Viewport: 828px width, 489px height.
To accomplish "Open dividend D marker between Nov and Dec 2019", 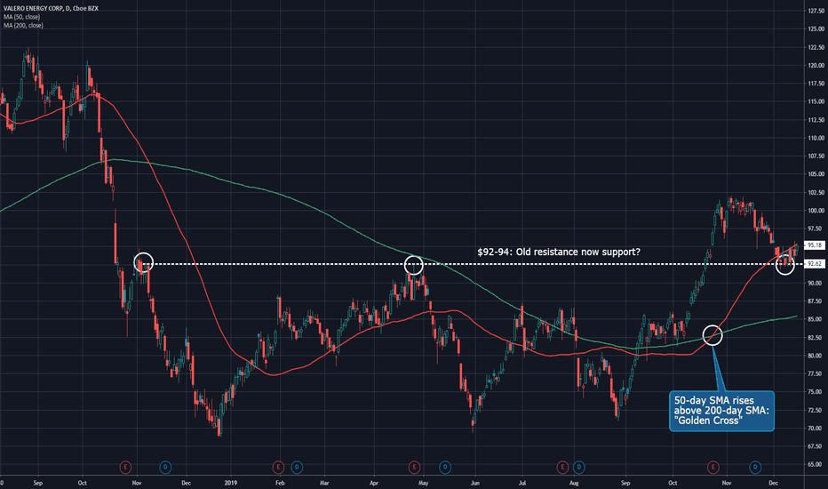I will coord(755,468).
